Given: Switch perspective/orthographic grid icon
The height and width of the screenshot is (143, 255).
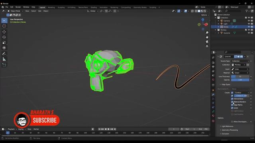Looking at the screenshot, I should [207, 46].
